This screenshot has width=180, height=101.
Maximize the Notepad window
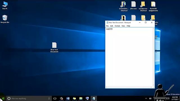tap(146, 22)
